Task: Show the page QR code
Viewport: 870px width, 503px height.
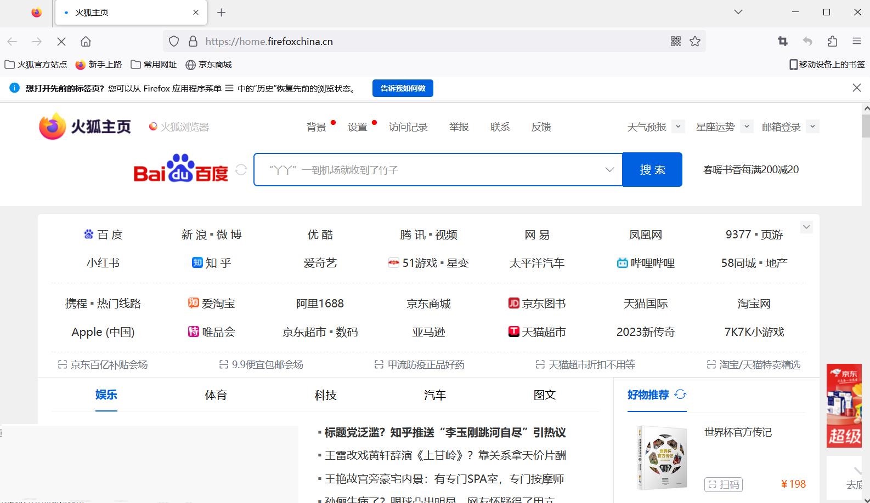Action: point(676,42)
